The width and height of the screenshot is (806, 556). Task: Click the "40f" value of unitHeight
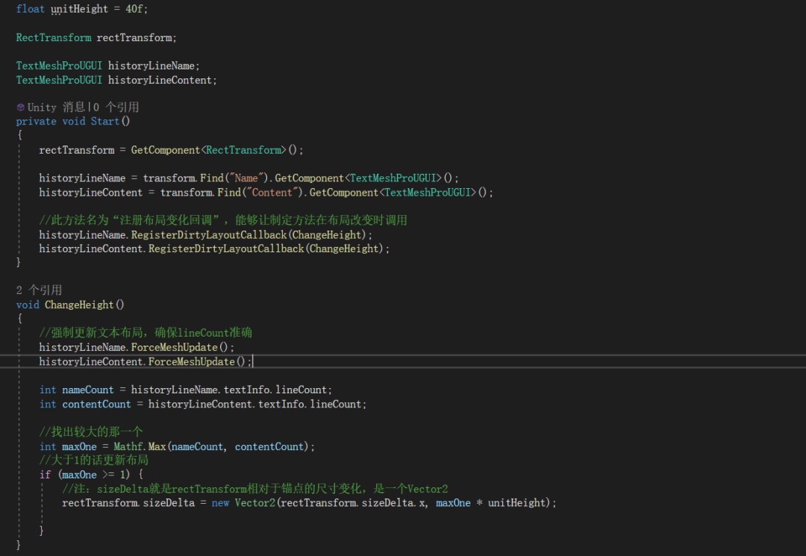(134, 9)
